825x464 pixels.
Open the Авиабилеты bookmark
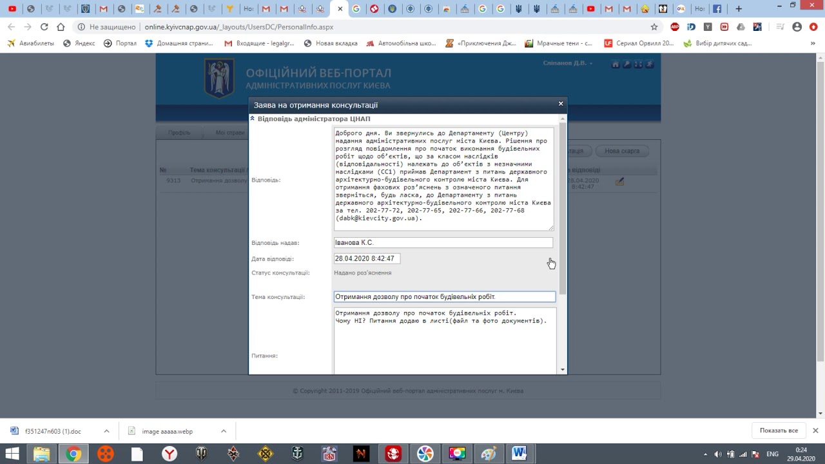coord(30,43)
